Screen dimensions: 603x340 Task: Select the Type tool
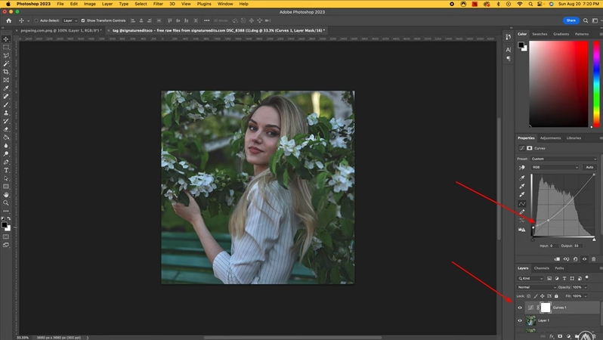6,170
